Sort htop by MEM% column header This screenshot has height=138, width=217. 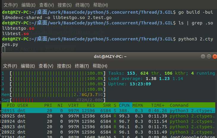138,105
